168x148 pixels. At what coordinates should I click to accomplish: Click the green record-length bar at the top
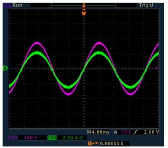pyautogui.click(x=84, y=5)
